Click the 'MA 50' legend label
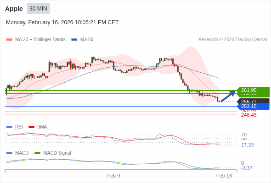 [87, 40]
